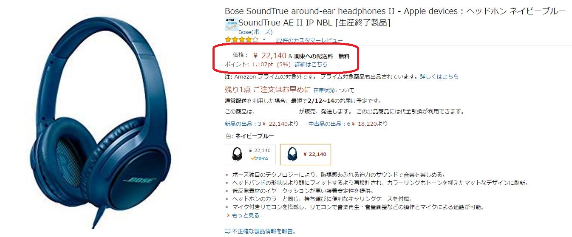Viewport: 572px width, 237px height.
Task: Open the 22件のカスタマーレビュー link
Action: coord(309,41)
